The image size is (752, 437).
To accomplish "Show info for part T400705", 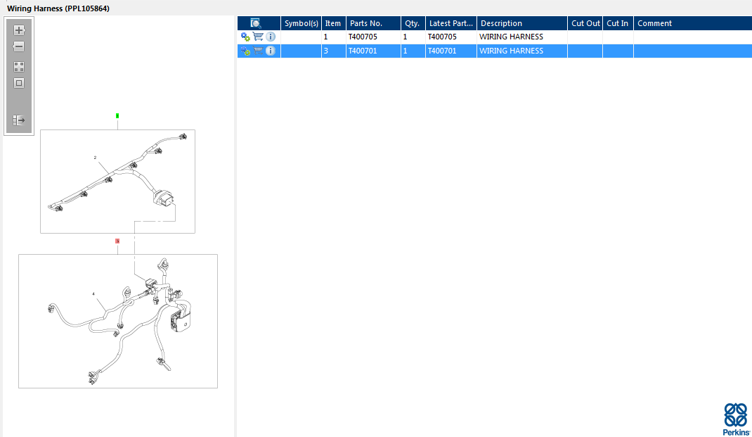I will [x=271, y=37].
